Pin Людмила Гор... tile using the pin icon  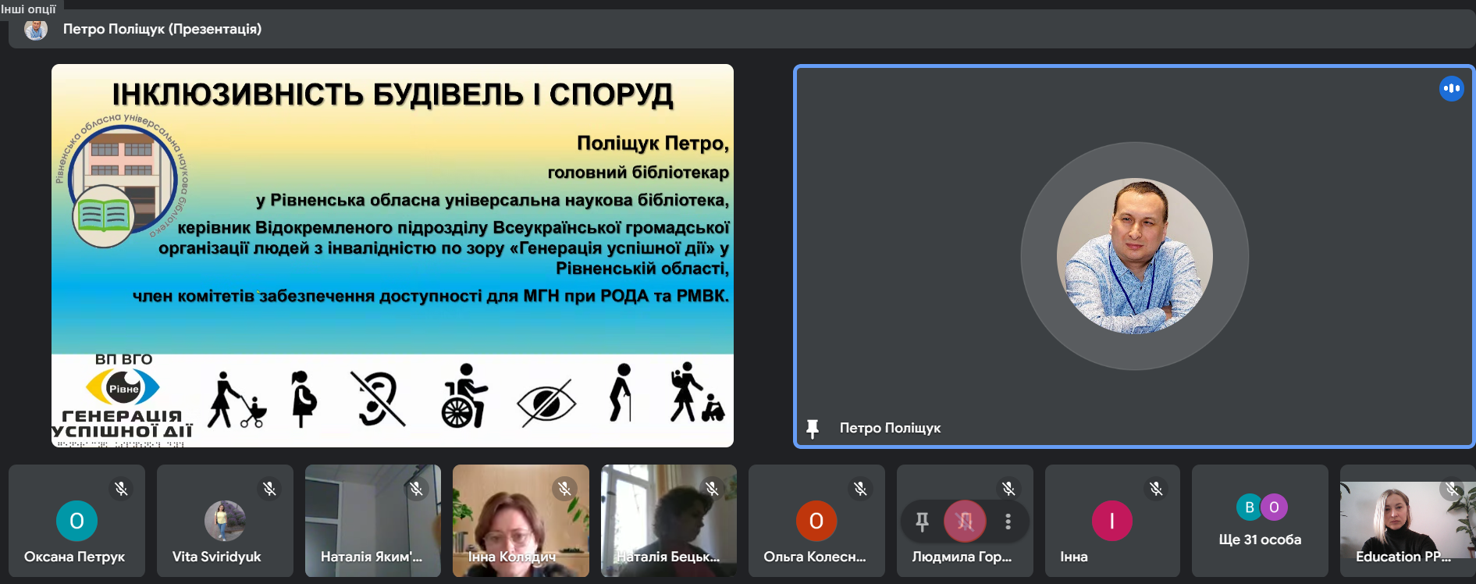point(922,522)
